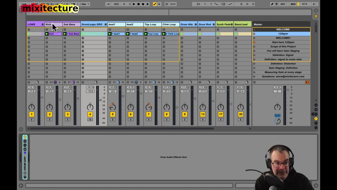Toggle track activator 9 for Drum Hits
Screen dimensions: 337x190
click(x=185, y=114)
